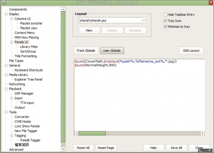Click the Edit Layout button
The width and height of the screenshot is (214, 153).
click(191, 51)
